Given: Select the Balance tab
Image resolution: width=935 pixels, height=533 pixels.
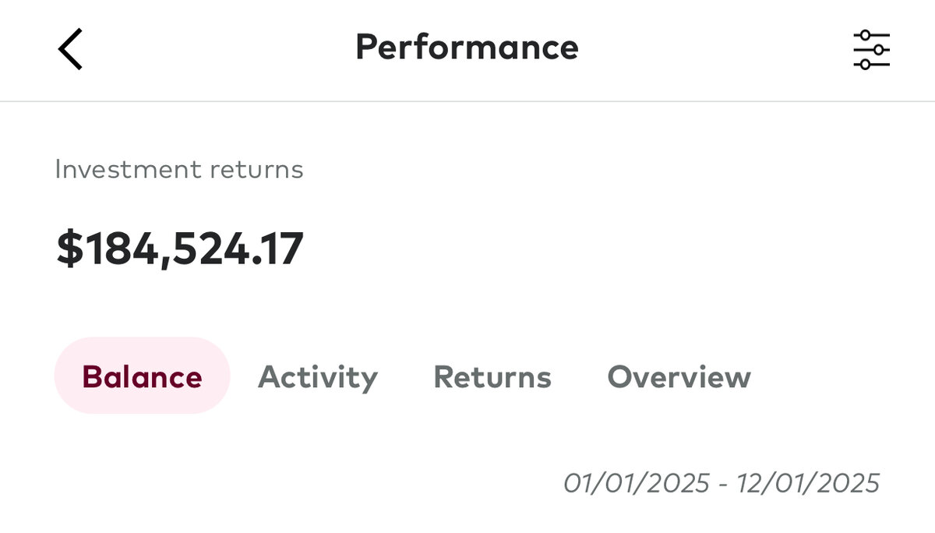Looking at the screenshot, I should [x=142, y=376].
